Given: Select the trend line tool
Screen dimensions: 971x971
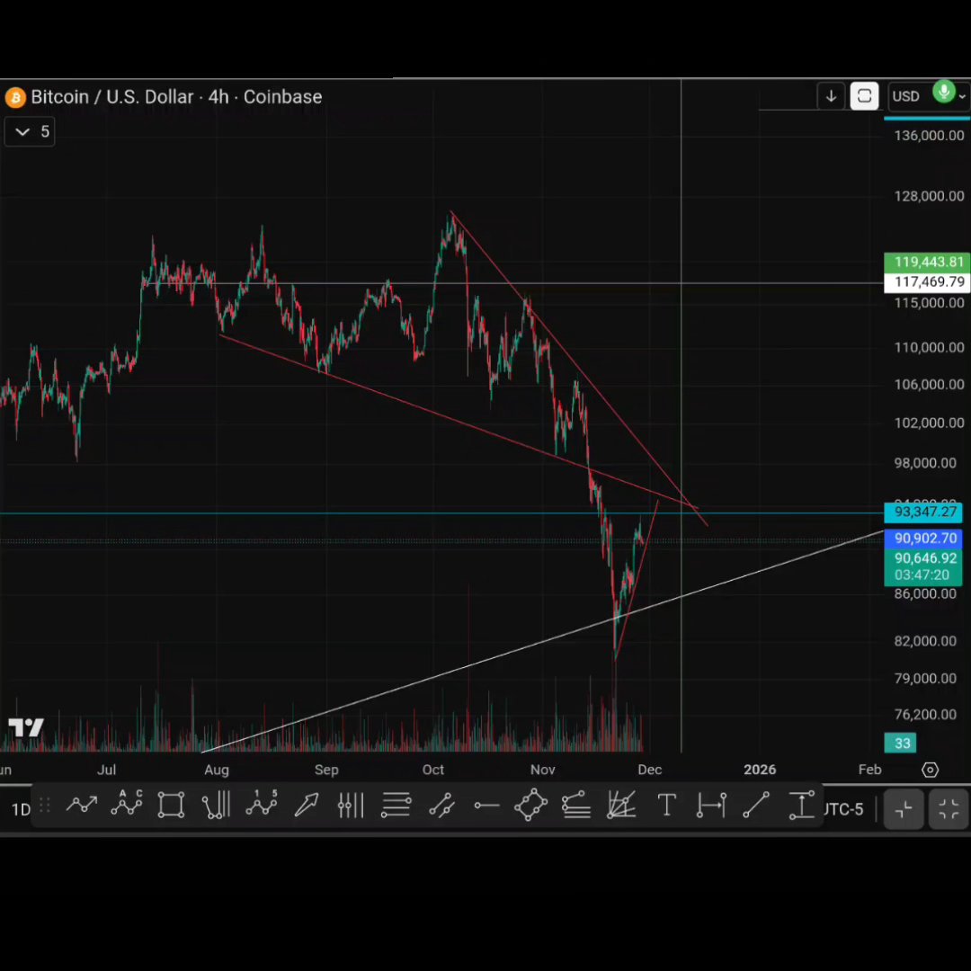Looking at the screenshot, I should (x=756, y=805).
